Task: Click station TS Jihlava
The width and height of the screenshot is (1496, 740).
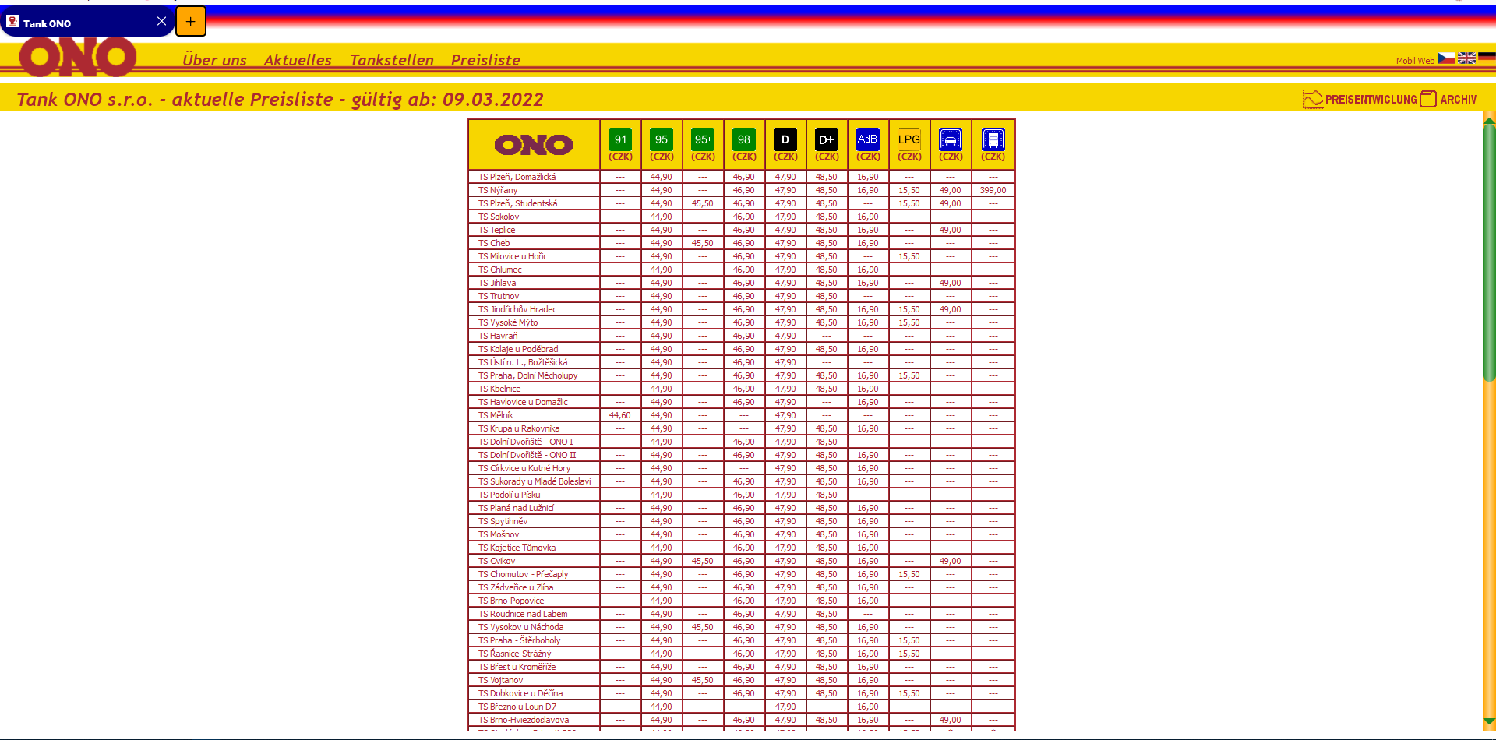Action: coord(497,283)
